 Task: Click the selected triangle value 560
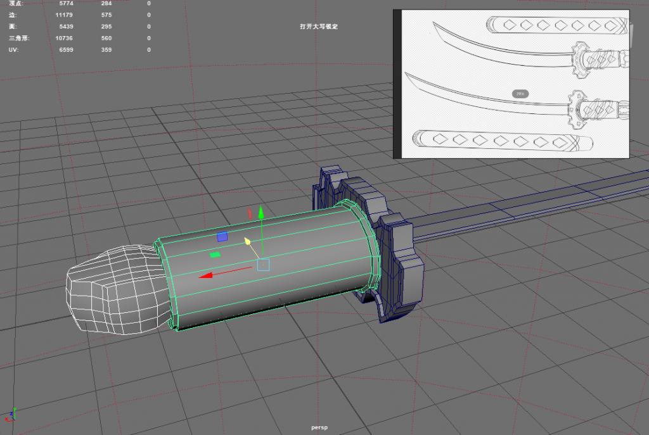tap(106, 38)
